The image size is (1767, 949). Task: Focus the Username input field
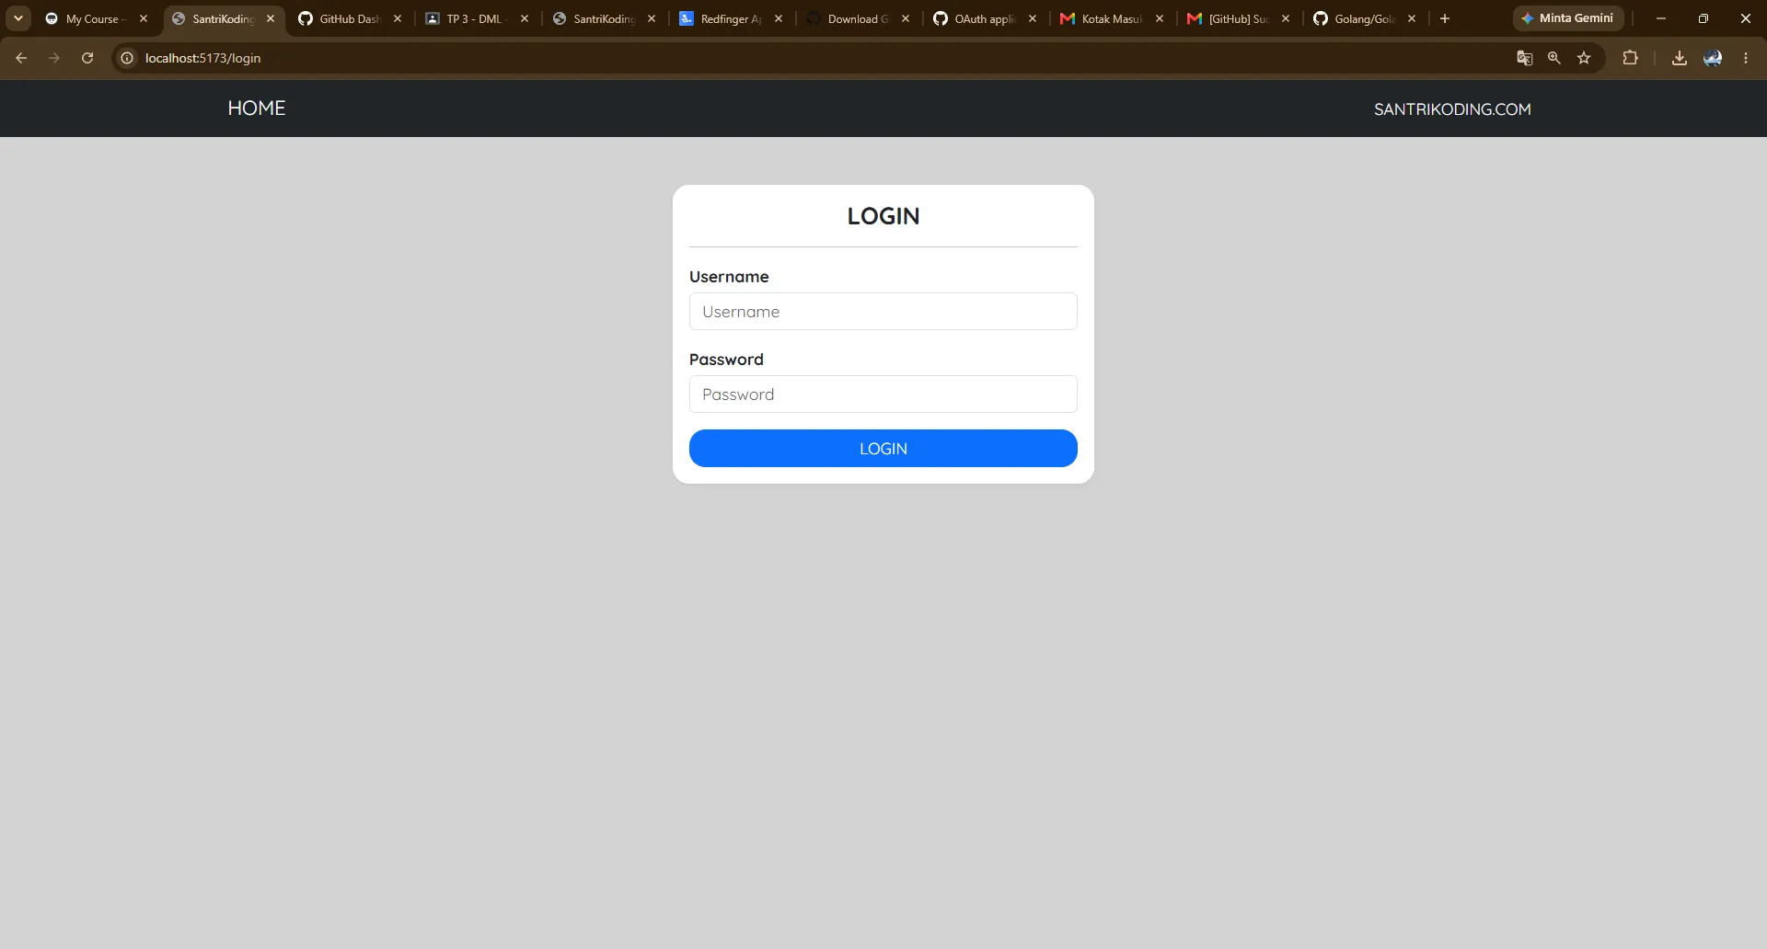pos(883,312)
